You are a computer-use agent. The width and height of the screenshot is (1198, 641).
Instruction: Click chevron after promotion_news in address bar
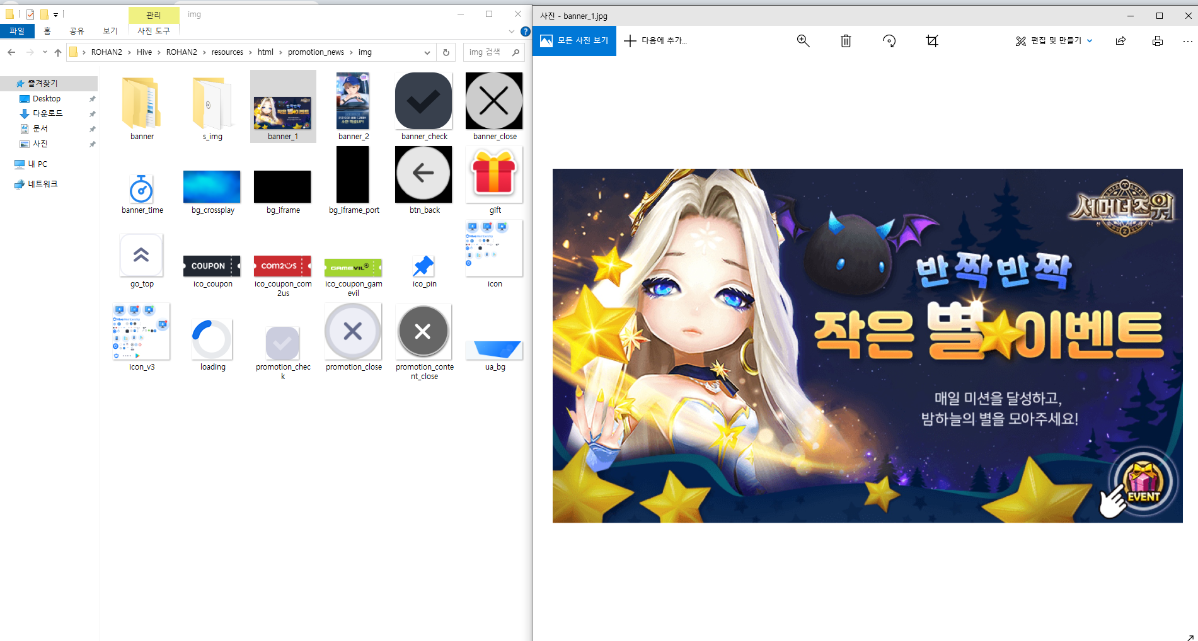(351, 52)
